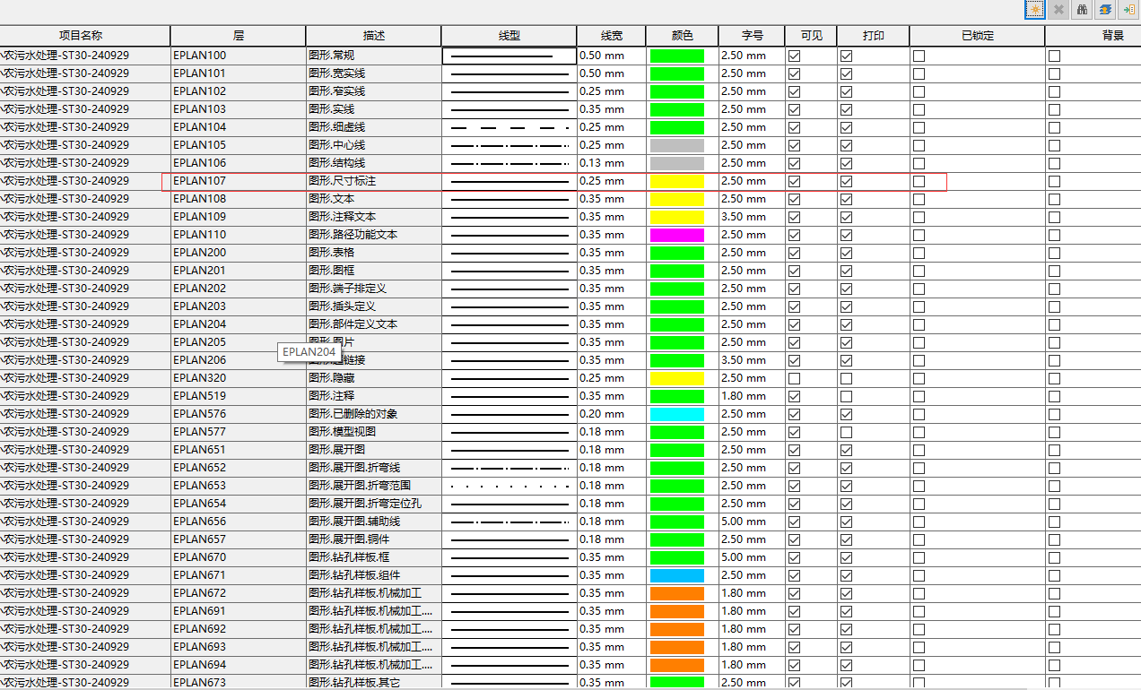
Task: Click the 已锁定 column header
Action: [x=977, y=36]
